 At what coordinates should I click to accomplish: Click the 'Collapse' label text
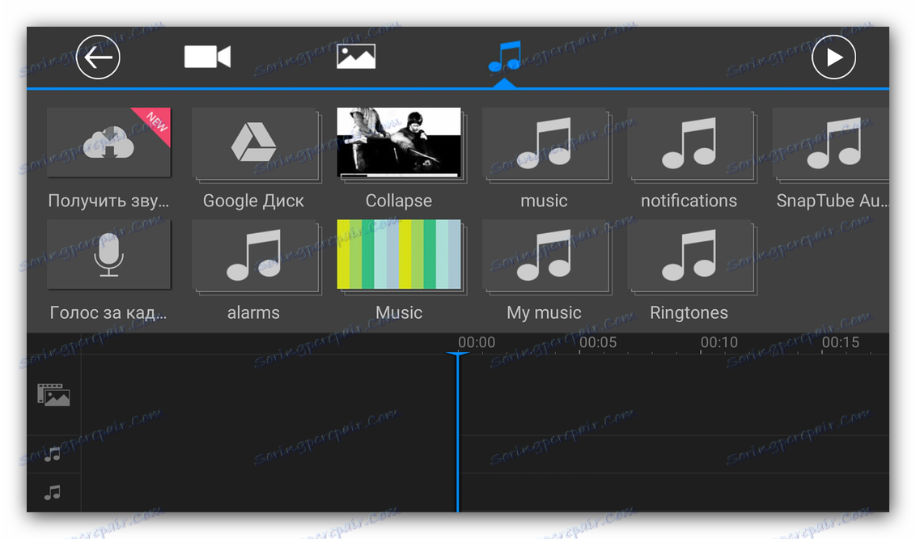[399, 201]
